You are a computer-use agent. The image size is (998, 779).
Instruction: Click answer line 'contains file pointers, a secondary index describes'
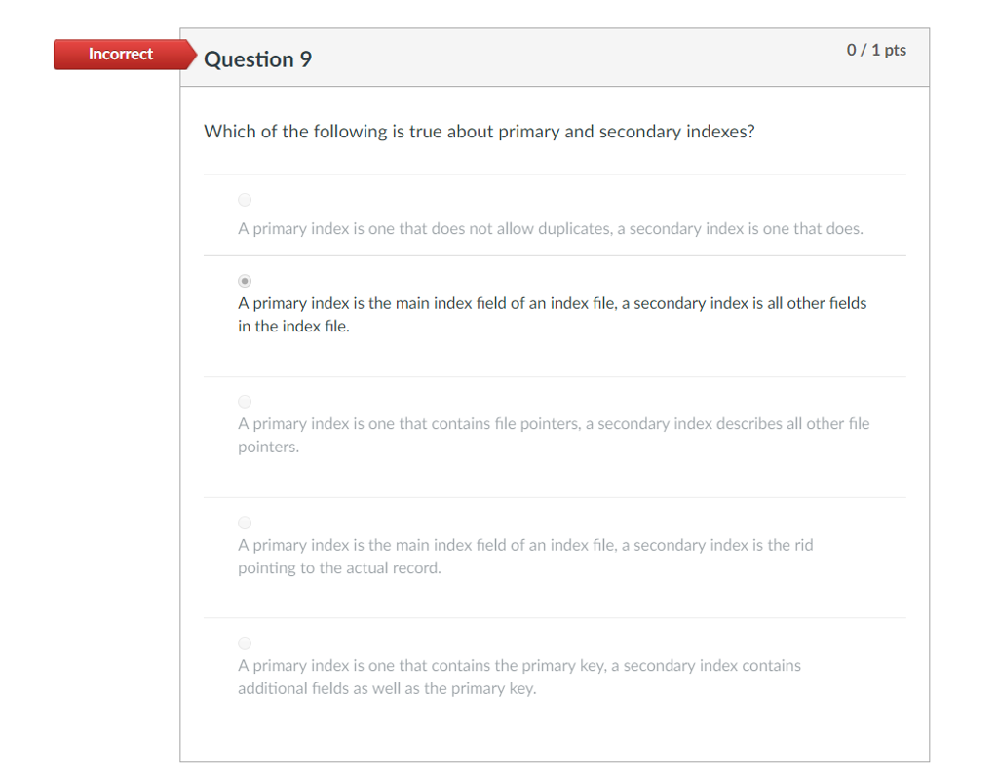pyautogui.click(x=554, y=423)
